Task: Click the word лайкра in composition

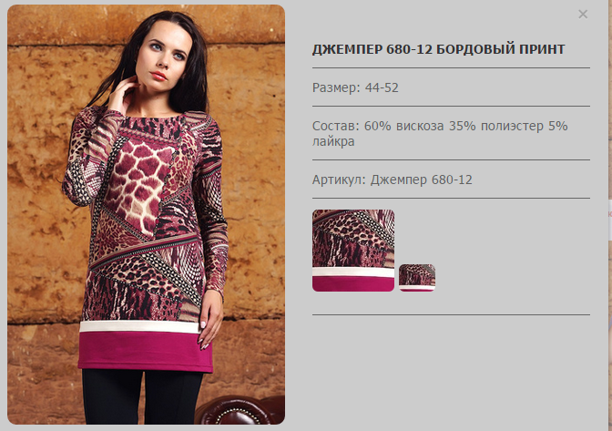Action: coord(333,141)
